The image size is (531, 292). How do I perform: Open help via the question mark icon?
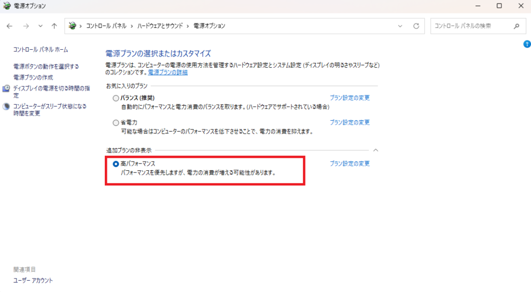527,44
